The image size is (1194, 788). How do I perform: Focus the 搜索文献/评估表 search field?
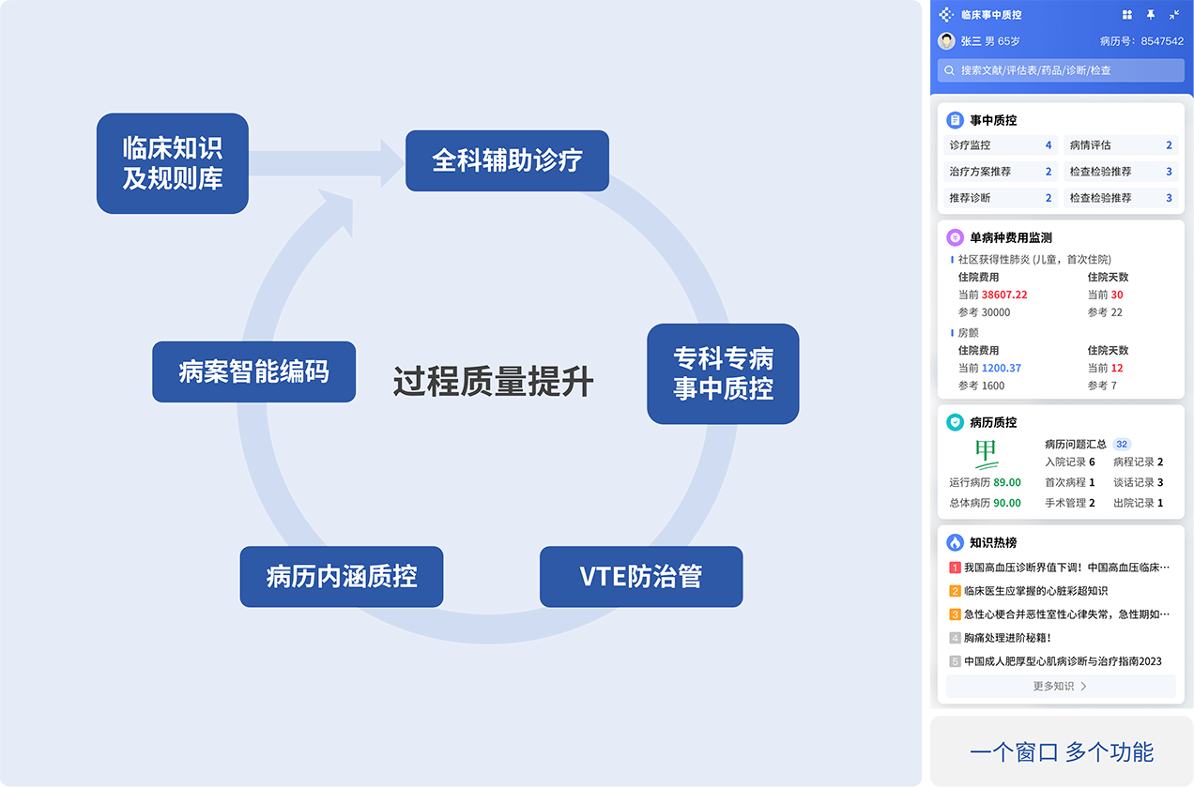coord(1061,70)
